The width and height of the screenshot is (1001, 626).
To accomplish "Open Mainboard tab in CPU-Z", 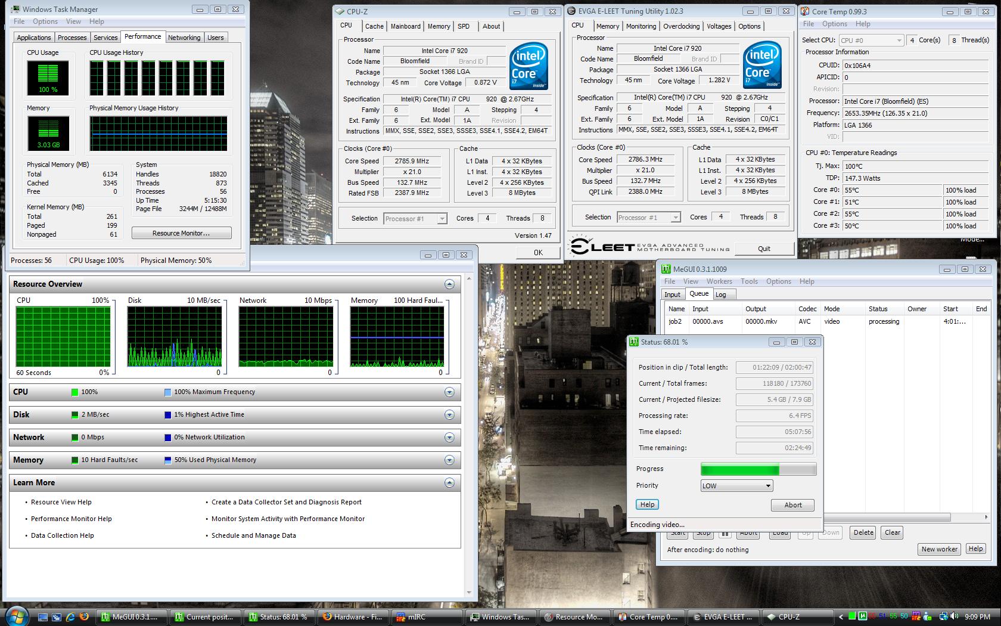I will coord(406,26).
